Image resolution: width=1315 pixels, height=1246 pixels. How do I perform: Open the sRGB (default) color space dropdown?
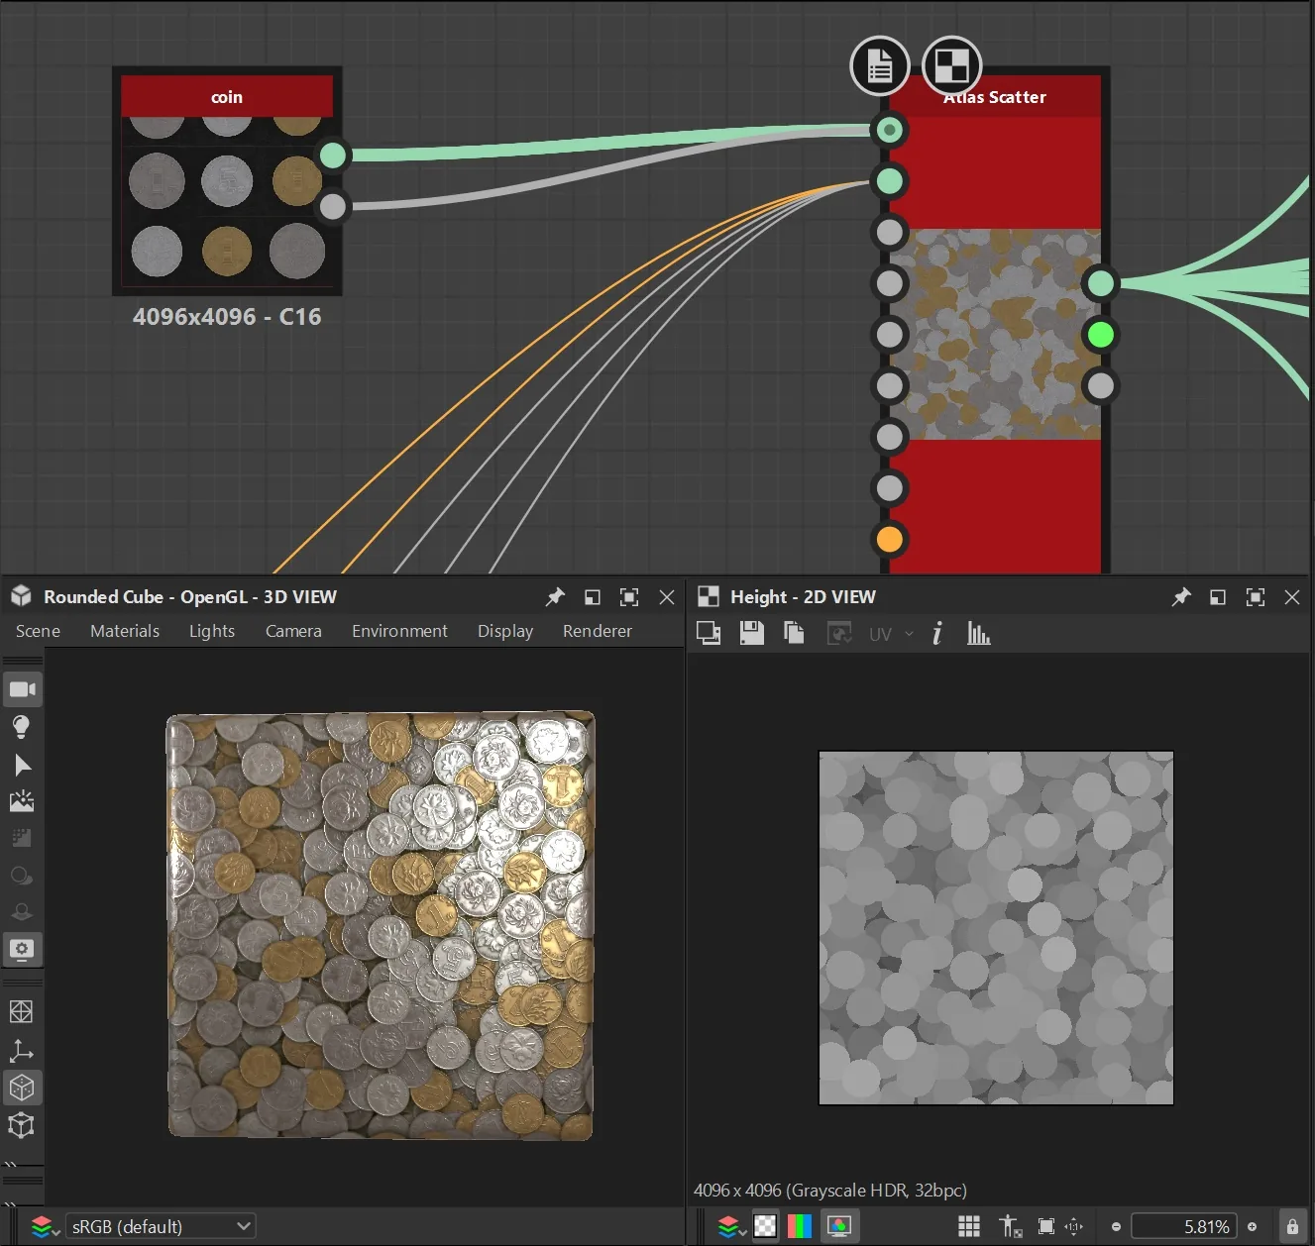point(161,1226)
